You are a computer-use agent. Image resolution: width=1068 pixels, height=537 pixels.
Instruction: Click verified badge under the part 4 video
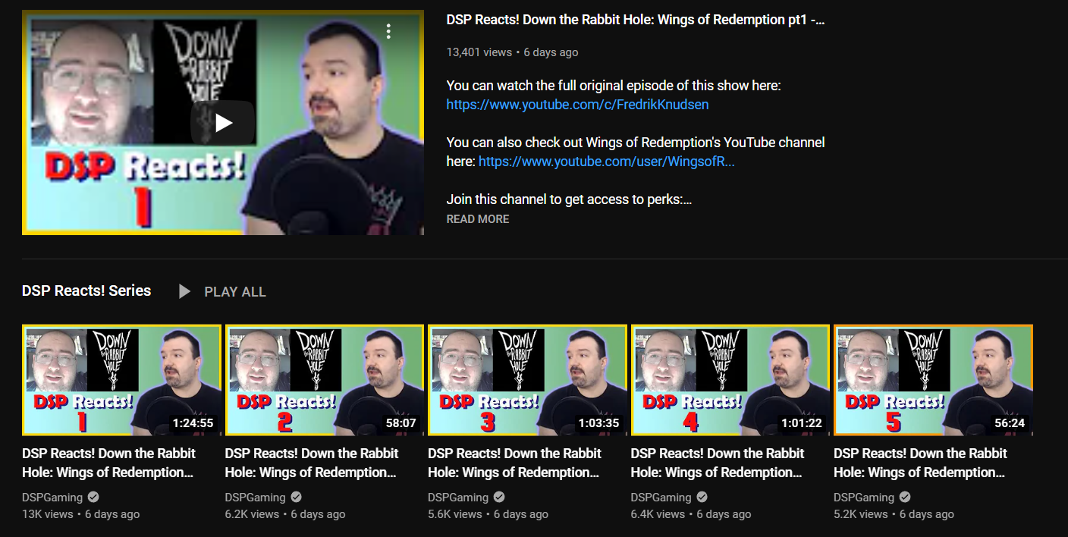click(702, 498)
